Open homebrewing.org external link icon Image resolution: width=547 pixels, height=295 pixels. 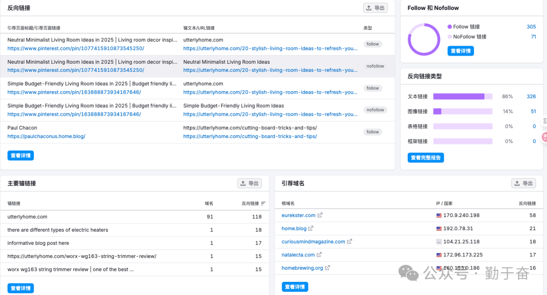(327, 268)
